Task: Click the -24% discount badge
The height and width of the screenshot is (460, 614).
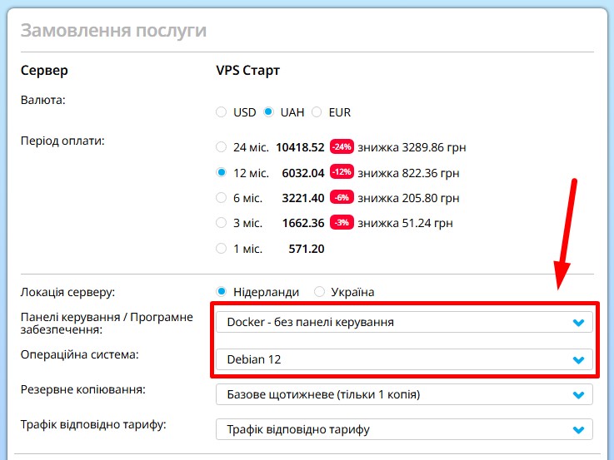Action: tap(342, 147)
